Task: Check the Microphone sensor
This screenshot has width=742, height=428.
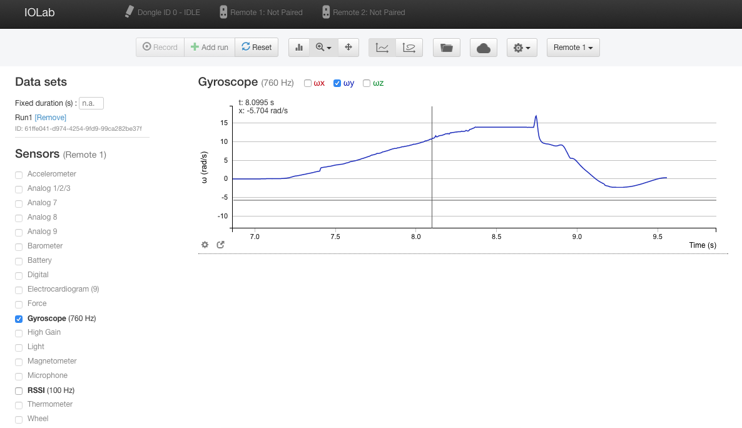Action: 19,377
